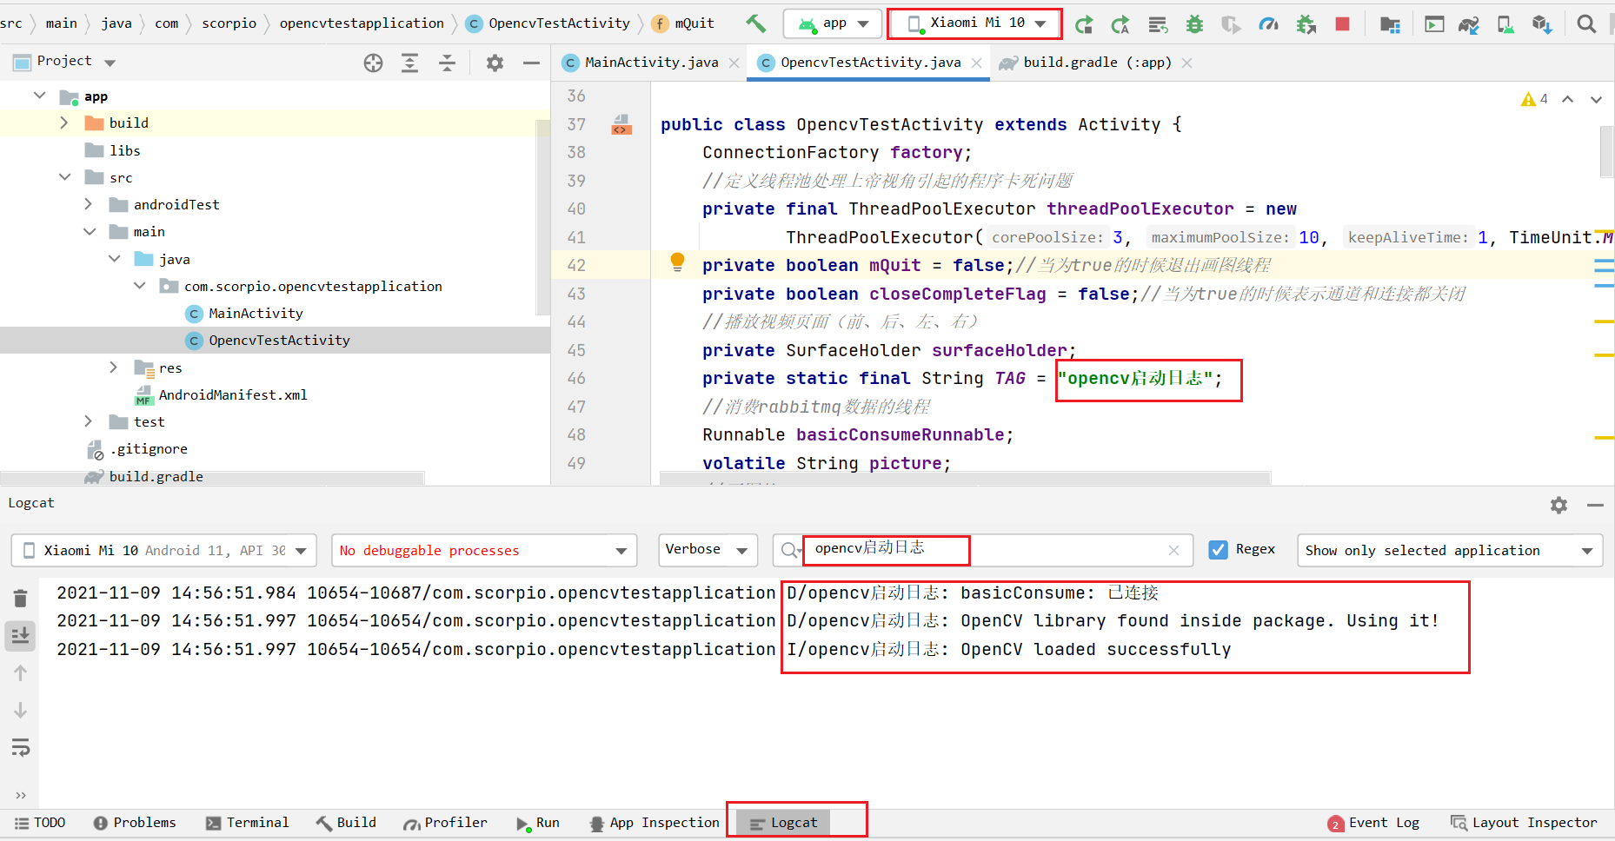Open the Terminal tool window tab
The width and height of the screenshot is (1615, 841).
[x=247, y=823]
